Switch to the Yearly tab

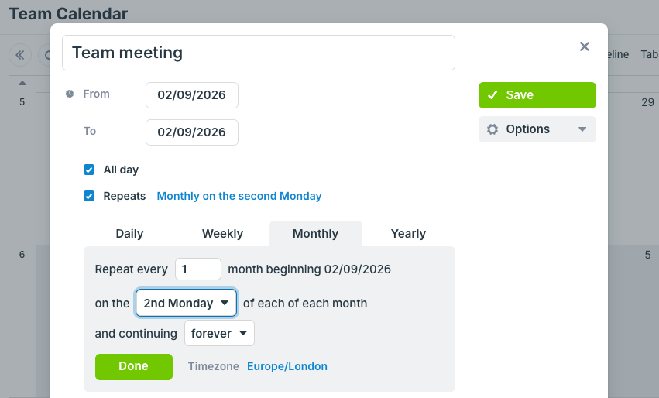(408, 233)
